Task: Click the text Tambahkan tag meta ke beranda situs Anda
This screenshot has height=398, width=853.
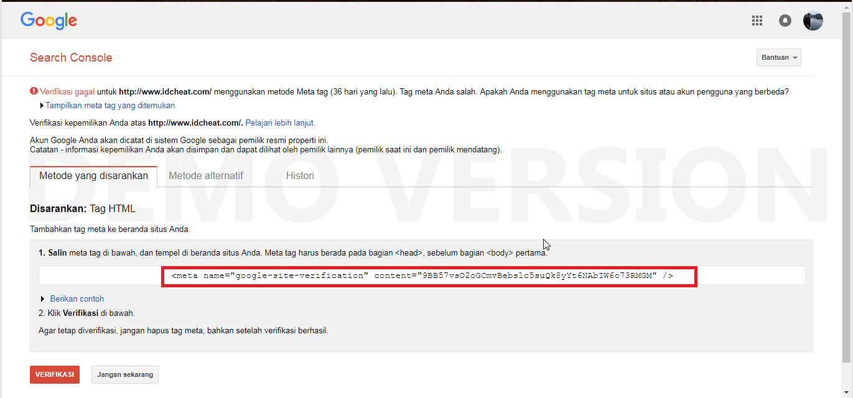Action: pos(110,229)
